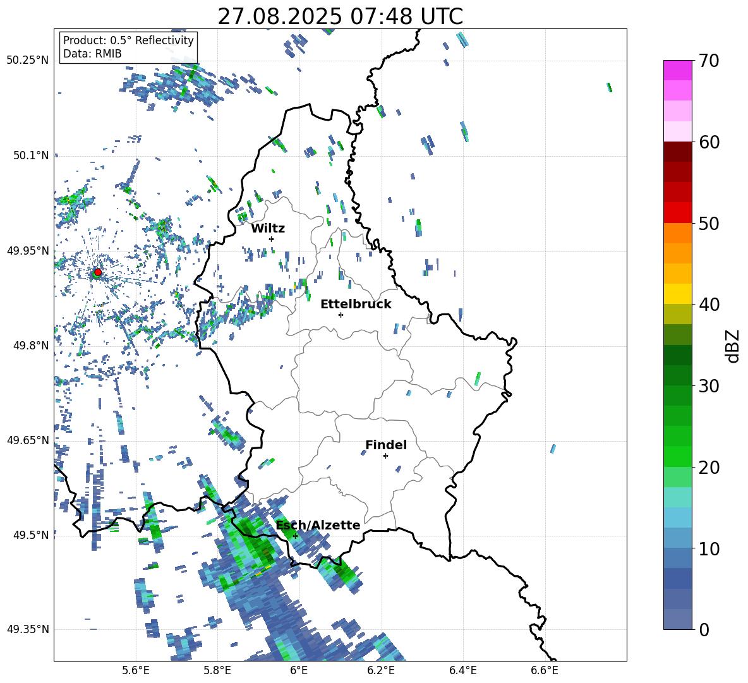This screenshot has width=748, height=683.
Task: Click the 6°E longitude label
Action: (x=299, y=670)
